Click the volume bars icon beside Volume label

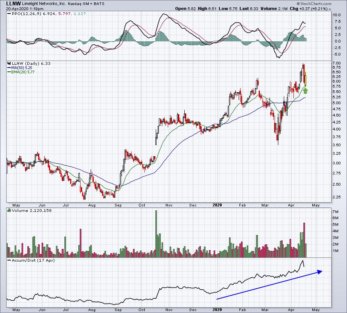pos(9,210)
